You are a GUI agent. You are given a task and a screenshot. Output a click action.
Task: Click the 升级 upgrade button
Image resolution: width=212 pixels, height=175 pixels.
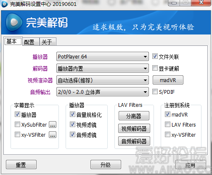(x=106, y=164)
